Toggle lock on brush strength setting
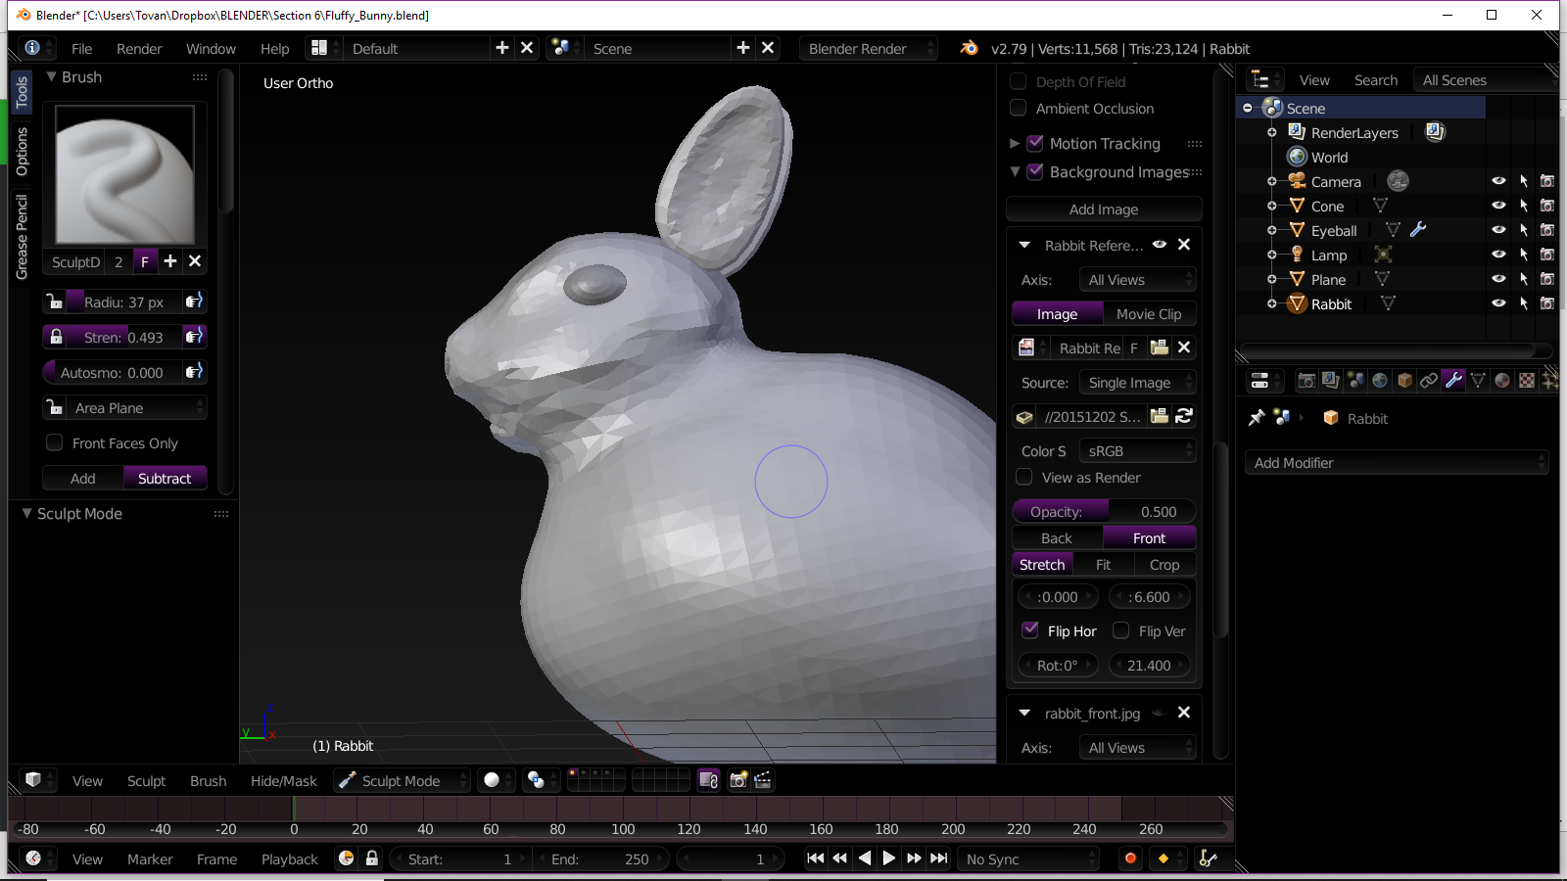The width and height of the screenshot is (1567, 881). pos(57,337)
